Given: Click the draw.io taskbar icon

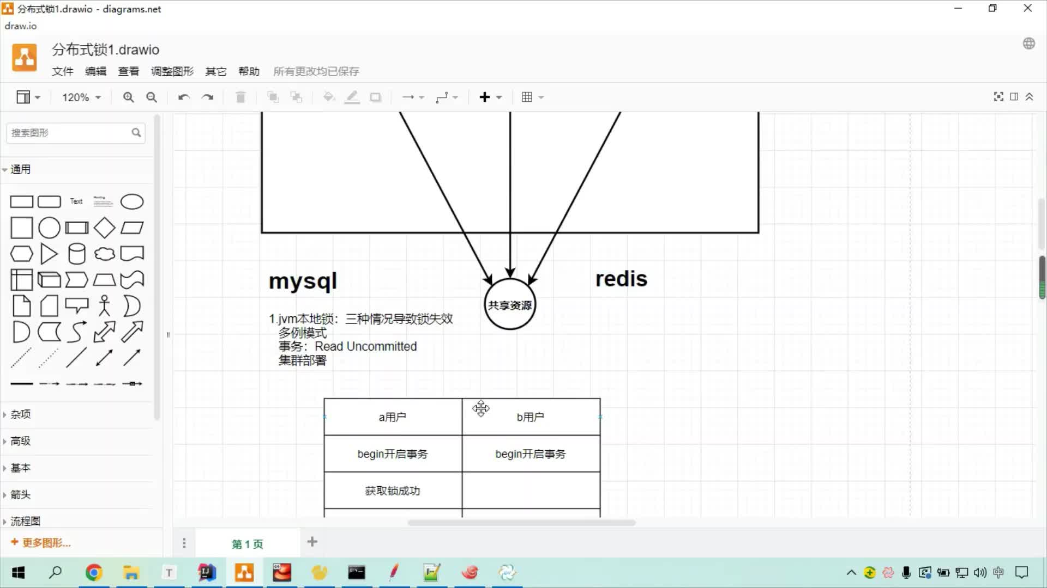Looking at the screenshot, I should tap(244, 572).
